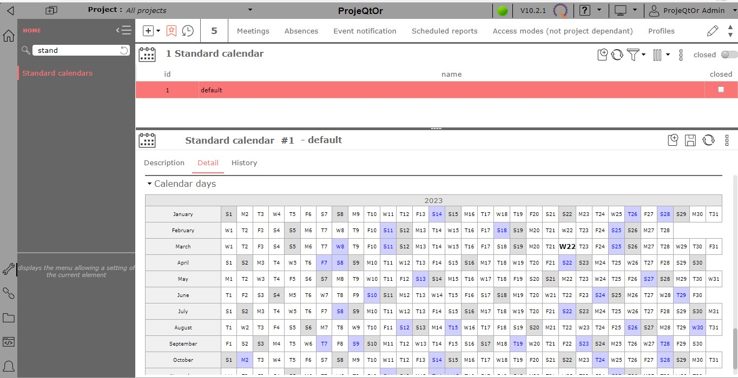The height and width of the screenshot is (378, 738).
Task: Open the Description tab
Action: pyautogui.click(x=164, y=163)
